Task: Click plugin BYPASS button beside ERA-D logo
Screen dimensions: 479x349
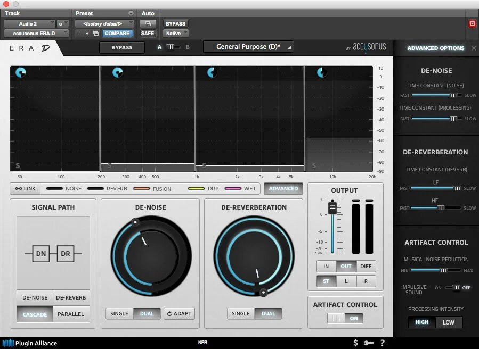Action: tap(122, 47)
